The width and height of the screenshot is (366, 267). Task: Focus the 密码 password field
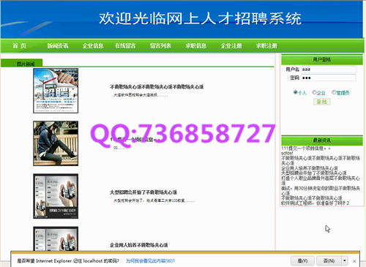click(x=329, y=78)
